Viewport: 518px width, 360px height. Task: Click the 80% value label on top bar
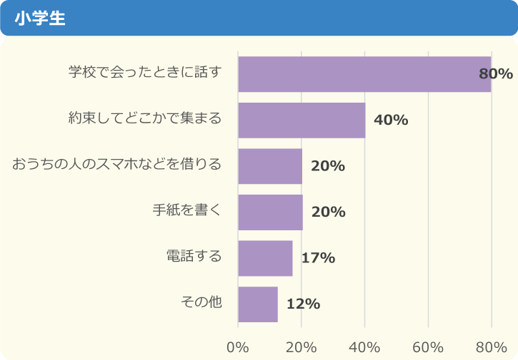[x=496, y=74]
